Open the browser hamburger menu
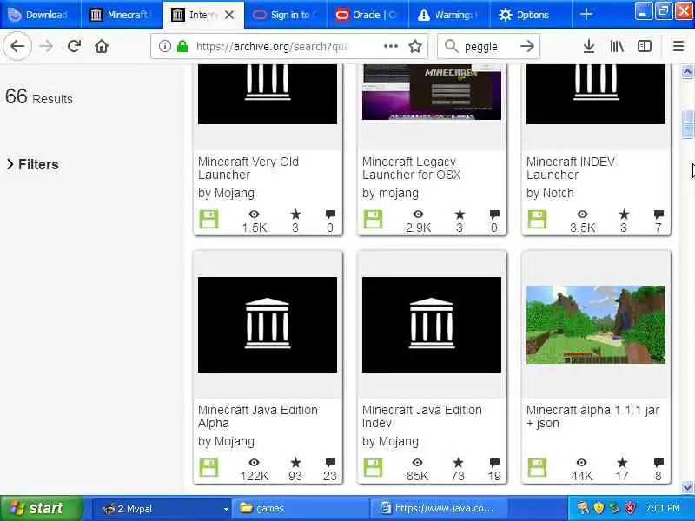This screenshot has width=695, height=521. click(678, 46)
